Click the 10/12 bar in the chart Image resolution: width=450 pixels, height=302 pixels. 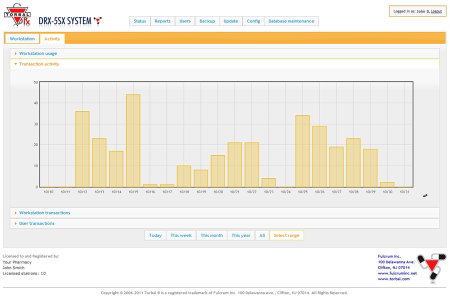click(x=82, y=149)
